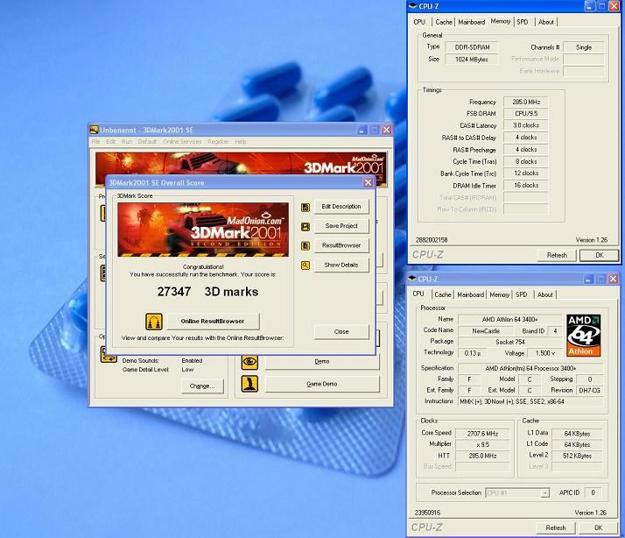This screenshot has height=538, width=625.
Task: Click the Online ResultBrowser button
Action: click(213, 322)
